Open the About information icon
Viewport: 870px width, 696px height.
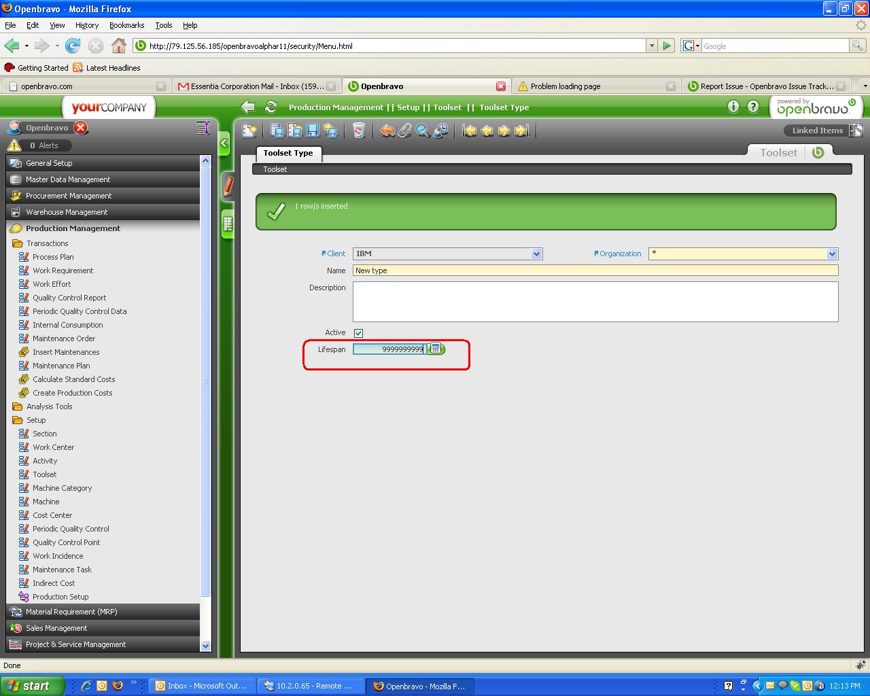(x=733, y=106)
